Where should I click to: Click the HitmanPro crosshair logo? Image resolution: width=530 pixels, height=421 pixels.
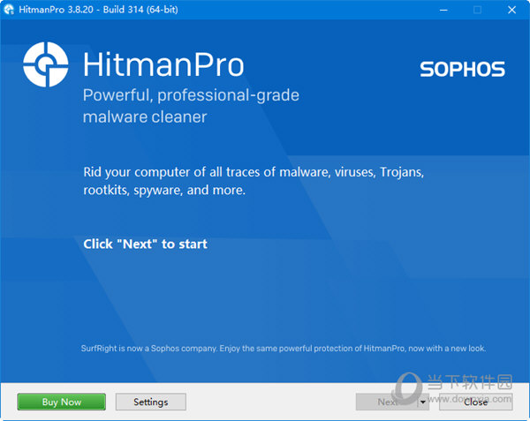46,66
